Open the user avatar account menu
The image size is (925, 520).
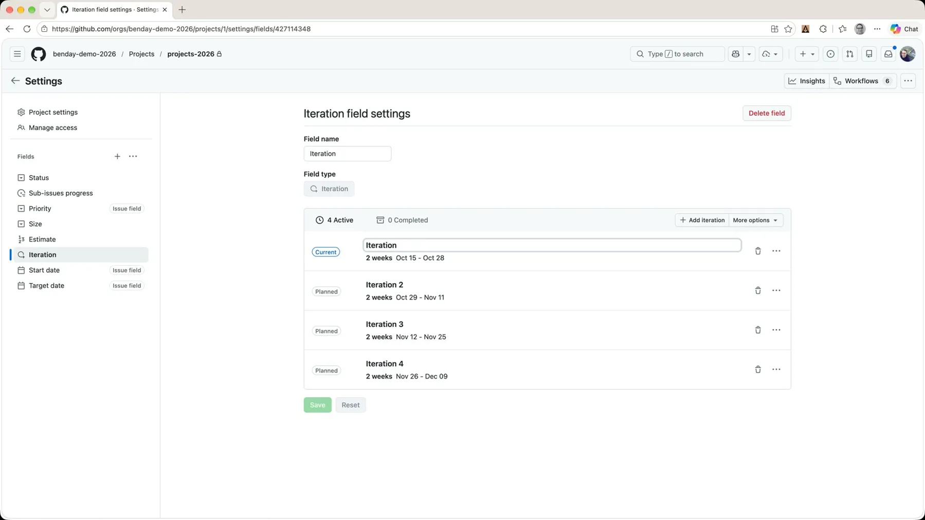coord(908,54)
